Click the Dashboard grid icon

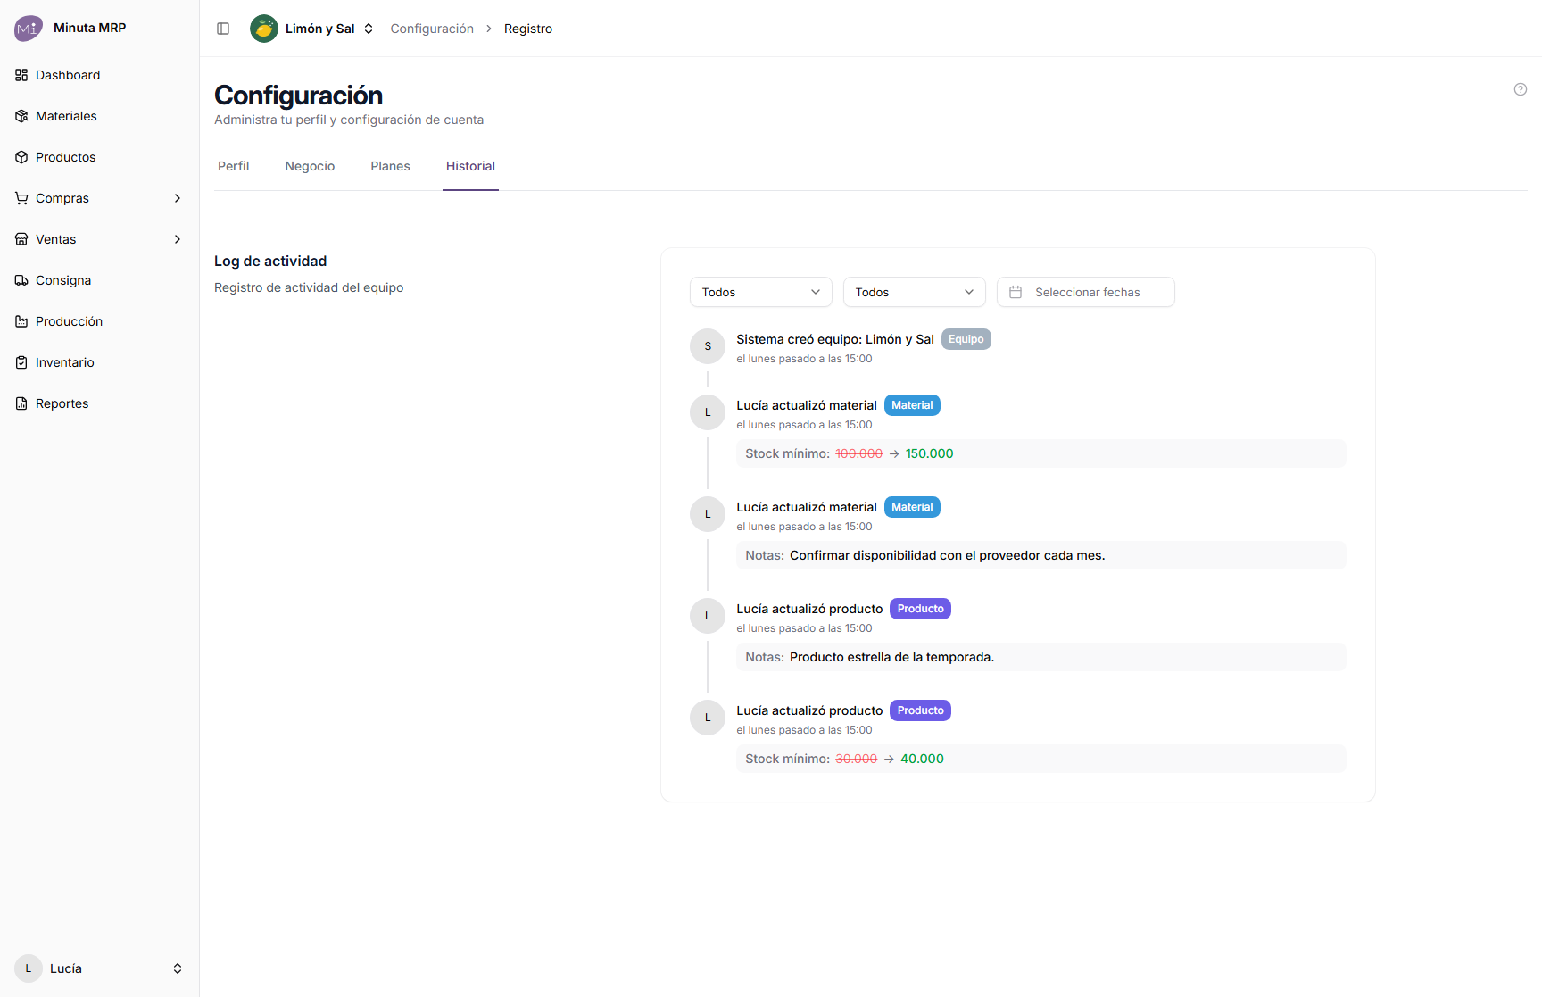click(21, 75)
